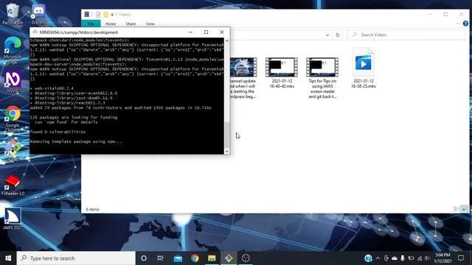Click the help icon in system tray
Image resolution: width=472 pixels, height=265 pixels.
coord(368,258)
